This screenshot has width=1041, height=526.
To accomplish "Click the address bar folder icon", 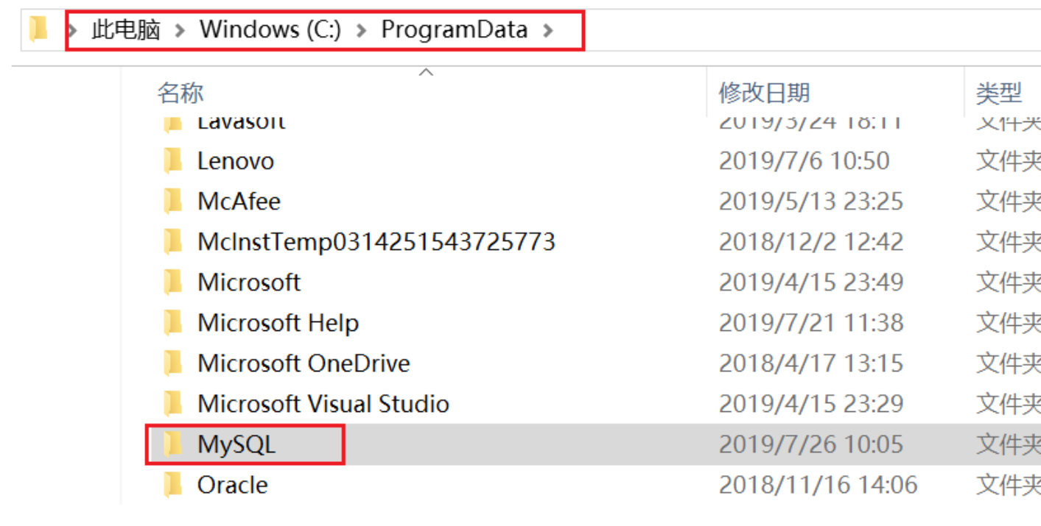I will click(38, 29).
